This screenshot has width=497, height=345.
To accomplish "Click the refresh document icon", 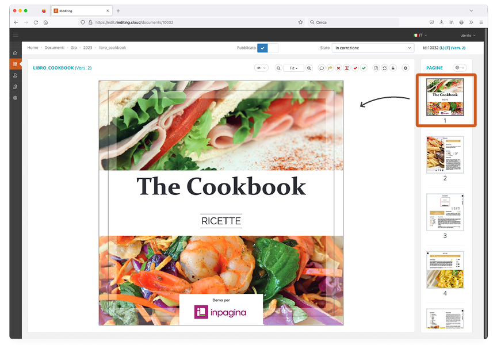I will [x=384, y=68].
